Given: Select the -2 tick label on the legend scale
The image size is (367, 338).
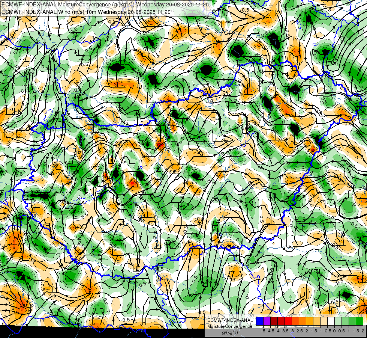Looking at the screenshot, I should [306, 331].
